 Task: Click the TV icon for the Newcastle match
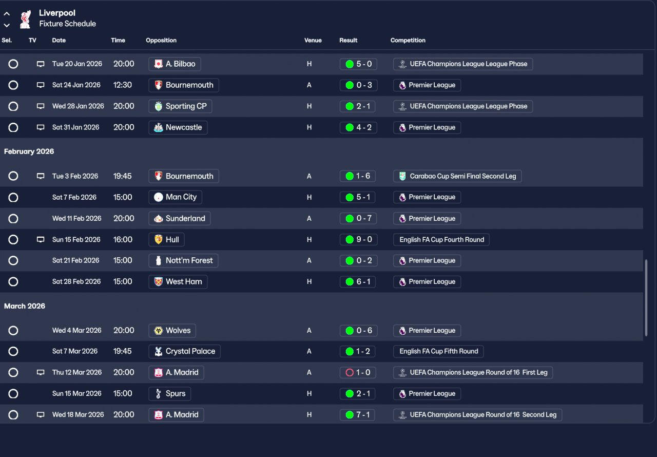[41, 127]
